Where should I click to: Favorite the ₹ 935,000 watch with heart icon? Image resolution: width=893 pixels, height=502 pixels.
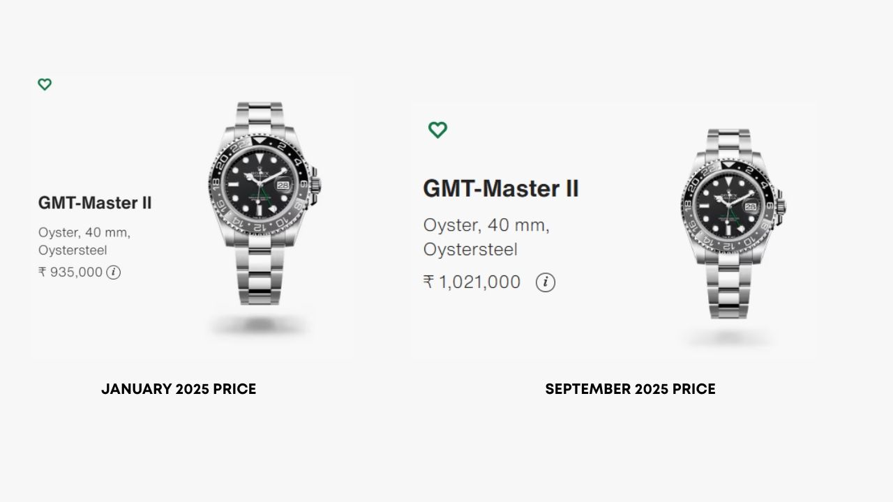tap(45, 84)
